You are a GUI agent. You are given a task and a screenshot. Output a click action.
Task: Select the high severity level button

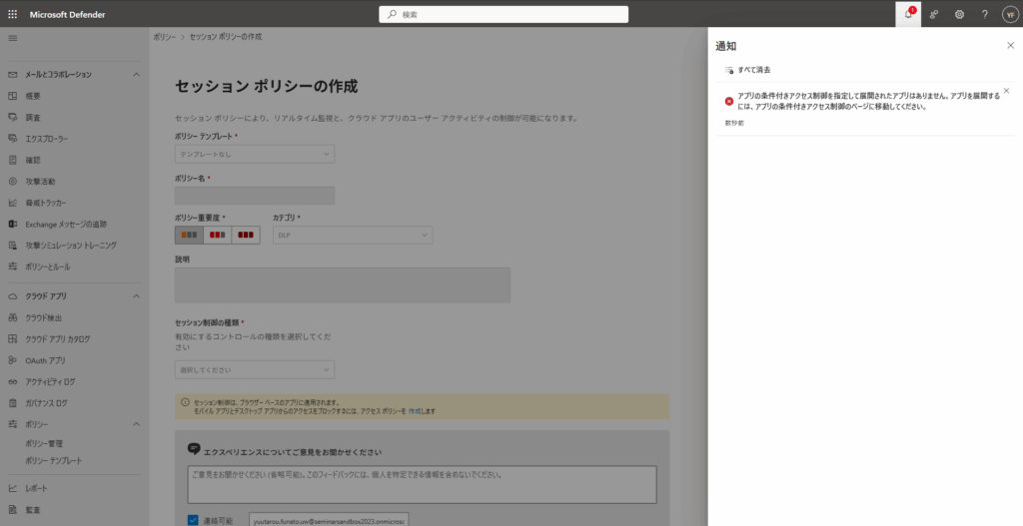coord(246,235)
